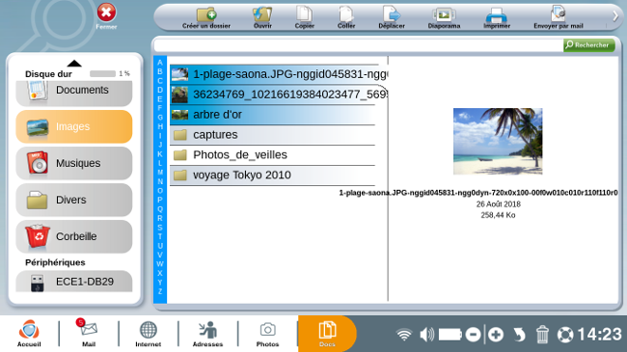The height and width of the screenshot is (352, 627).
Task: Click the Coller toolbar icon
Action: [346, 14]
